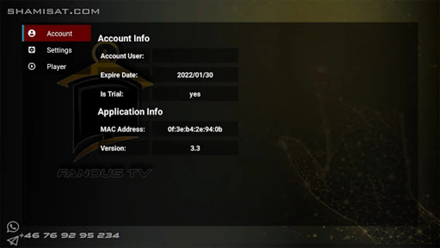
Task: Open the Account menu section
Action: (x=57, y=33)
